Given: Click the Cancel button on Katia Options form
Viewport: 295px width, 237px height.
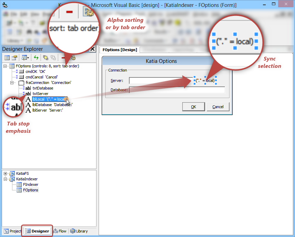Looking at the screenshot, I should [x=218, y=107].
